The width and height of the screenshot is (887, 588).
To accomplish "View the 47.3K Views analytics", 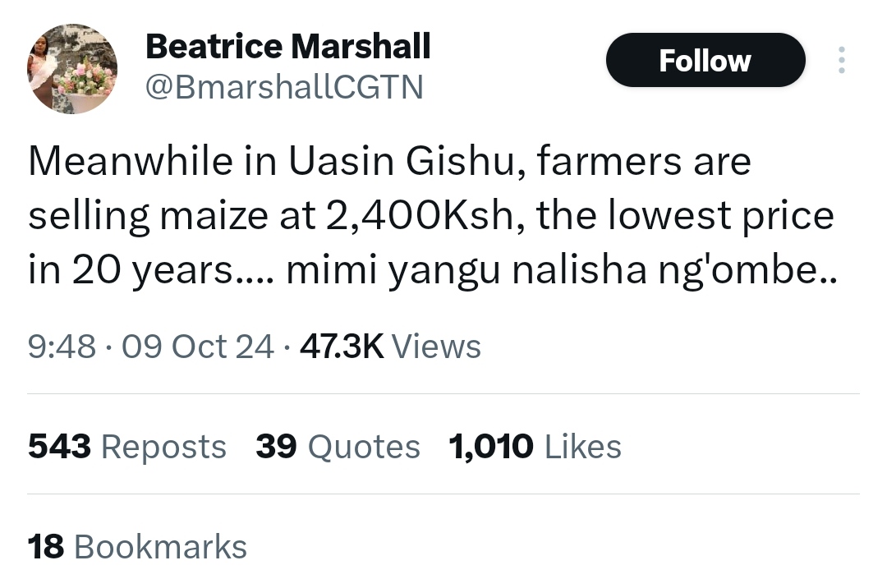I will click(390, 346).
